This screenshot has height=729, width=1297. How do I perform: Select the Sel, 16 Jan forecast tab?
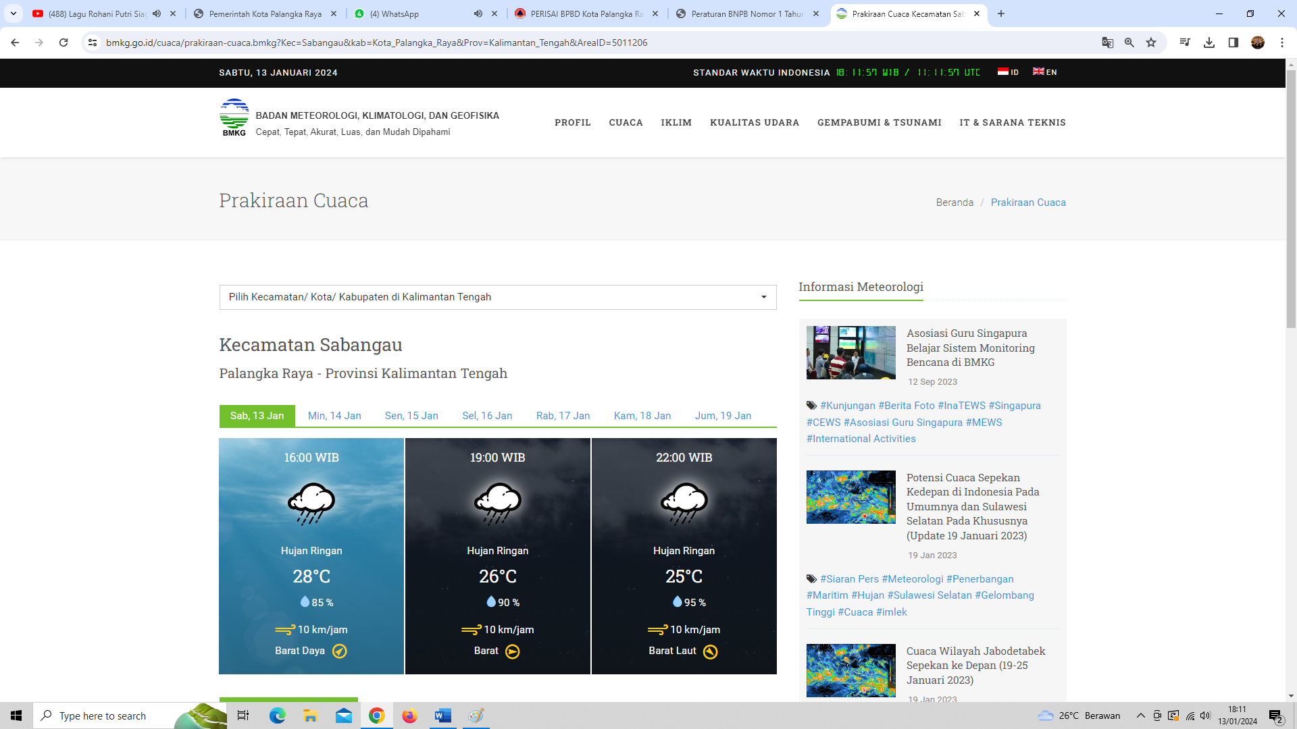coord(487,416)
